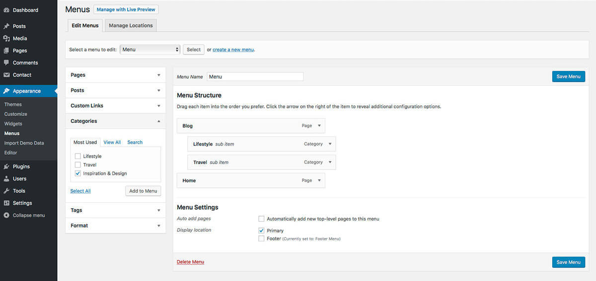Open the Users person icon
The height and width of the screenshot is (281, 596).
(x=6, y=178)
